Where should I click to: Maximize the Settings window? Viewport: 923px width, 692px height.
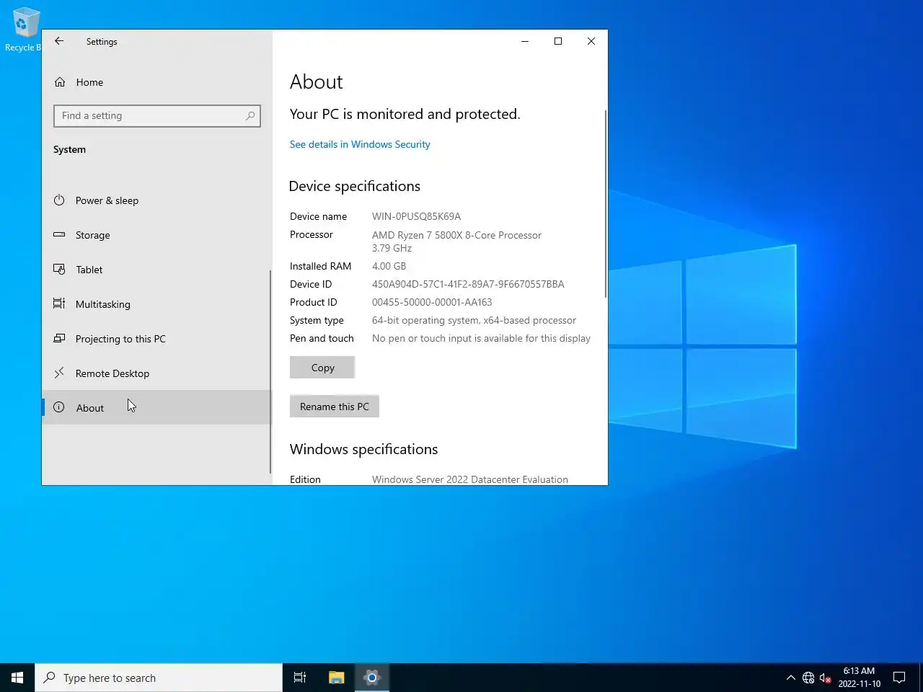pyautogui.click(x=558, y=41)
